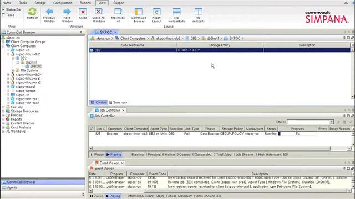The image size is (355, 199).
Task: Click Client Computers in breadcrumb
Action: (x=133, y=38)
